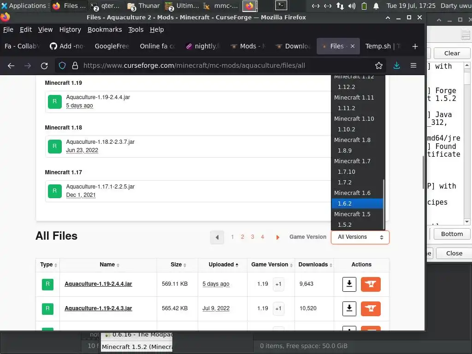Image resolution: width=472 pixels, height=354 pixels.
Task: Install Aquaculture-1.19-2.4.3.jar via orange CurseForge button
Action: 371,308
